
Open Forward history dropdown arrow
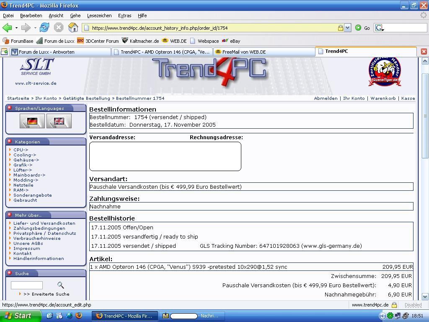click(x=35, y=28)
